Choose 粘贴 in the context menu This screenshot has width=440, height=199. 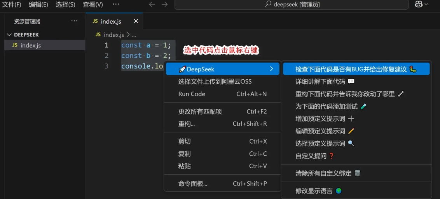pos(222,166)
